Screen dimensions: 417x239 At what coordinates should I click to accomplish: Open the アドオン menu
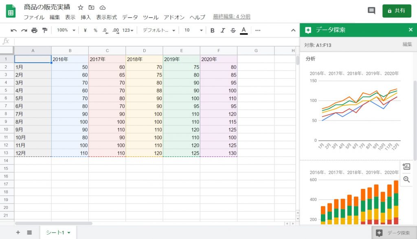174,17
